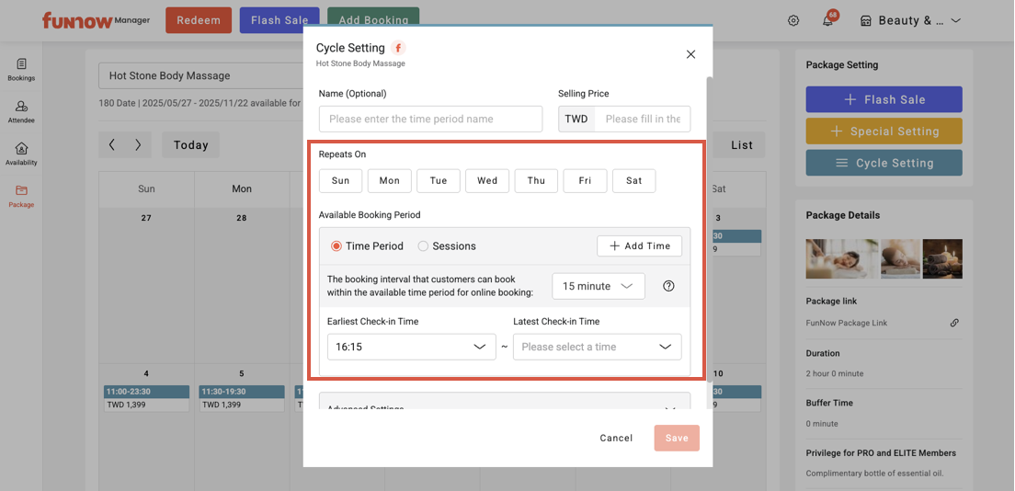Screen dimensions: 1015x491
Task: Open the 15 minute interval dropdown
Action: [x=598, y=286]
